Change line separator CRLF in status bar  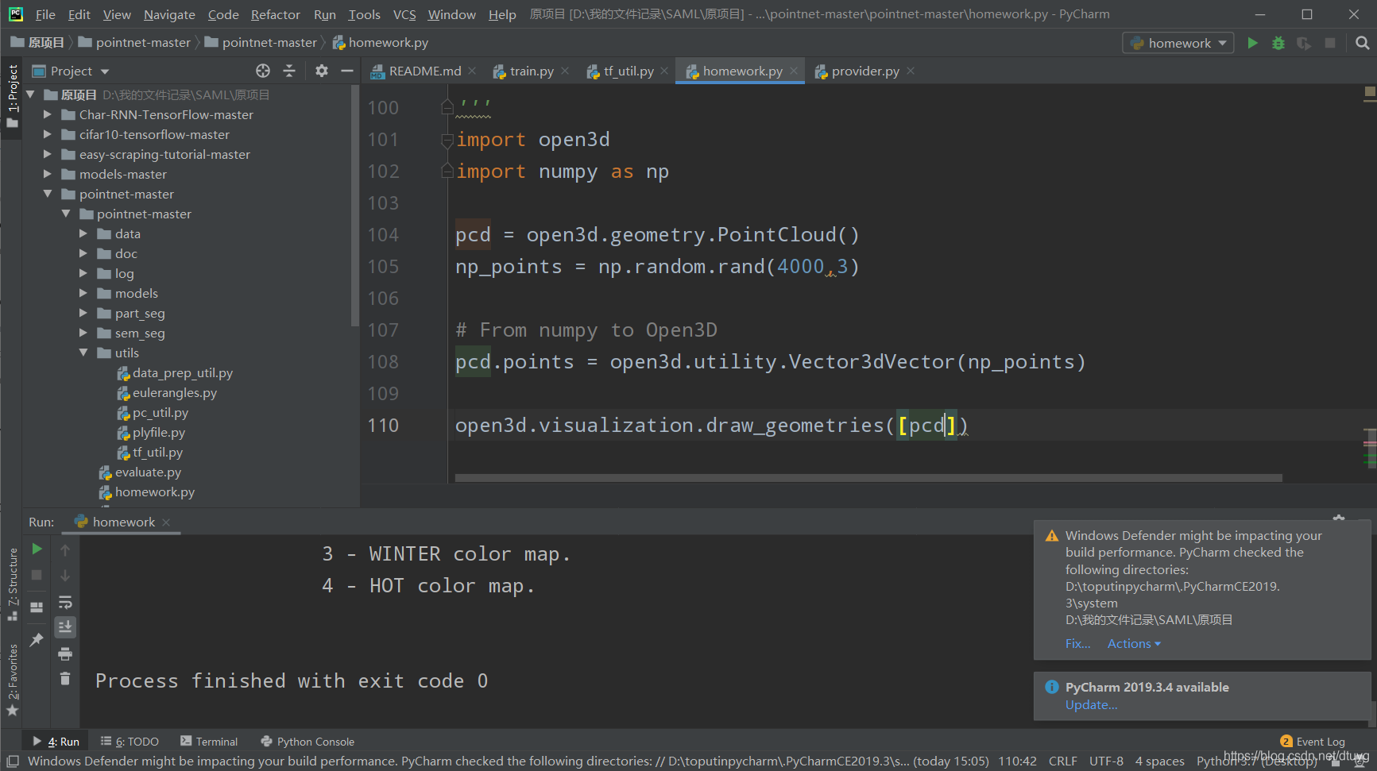click(x=1062, y=761)
